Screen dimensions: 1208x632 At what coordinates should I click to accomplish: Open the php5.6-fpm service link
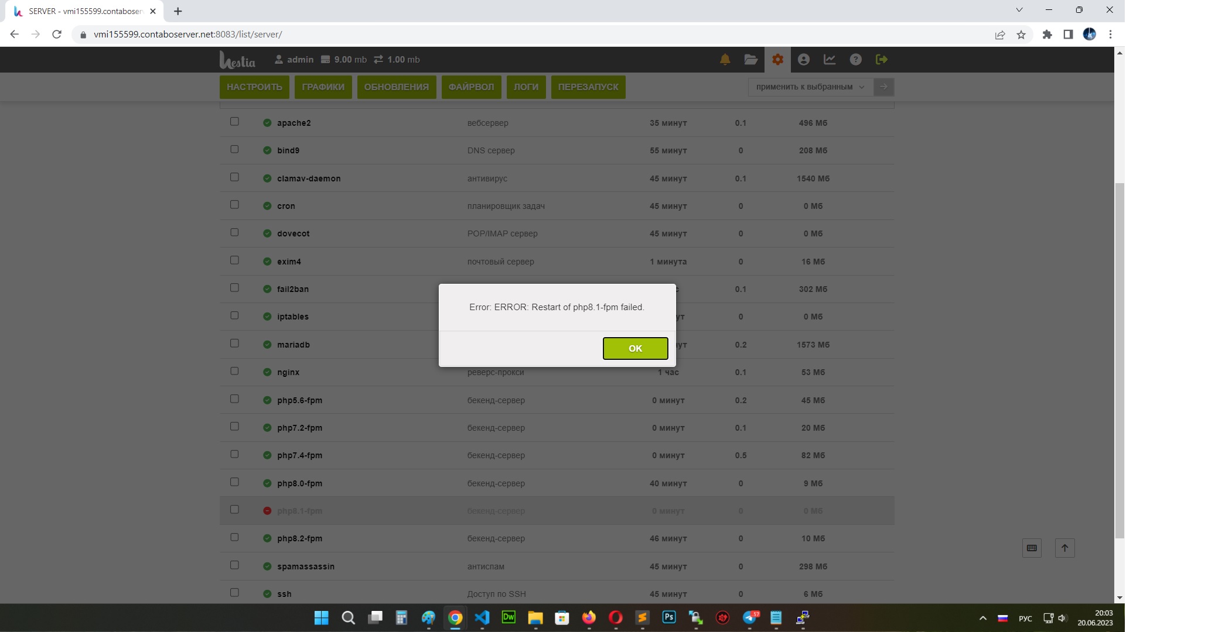pos(300,400)
